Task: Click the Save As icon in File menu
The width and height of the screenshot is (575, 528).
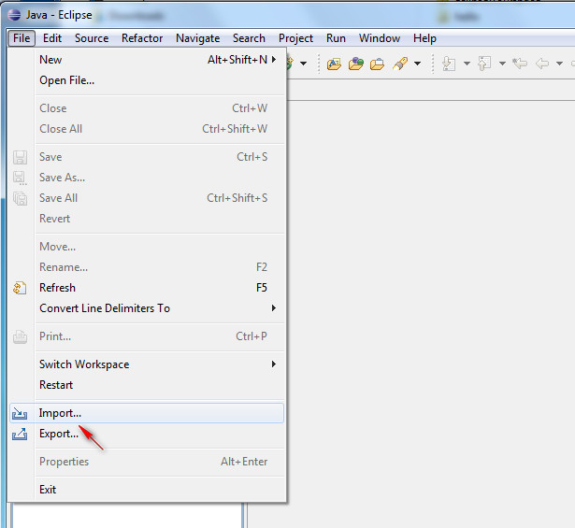Action: [21, 178]
